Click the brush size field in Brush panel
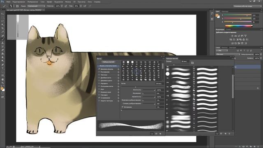The width and height of the screenshot is (263, 148). coord(159,83)
